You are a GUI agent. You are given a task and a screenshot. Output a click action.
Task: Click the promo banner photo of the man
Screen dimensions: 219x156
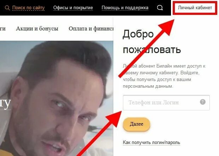[x=57, y=98]
